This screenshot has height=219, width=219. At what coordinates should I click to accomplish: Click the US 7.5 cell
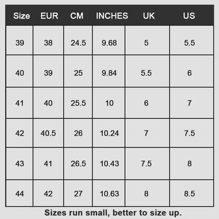pyautogui.click(x=192, y=133)
